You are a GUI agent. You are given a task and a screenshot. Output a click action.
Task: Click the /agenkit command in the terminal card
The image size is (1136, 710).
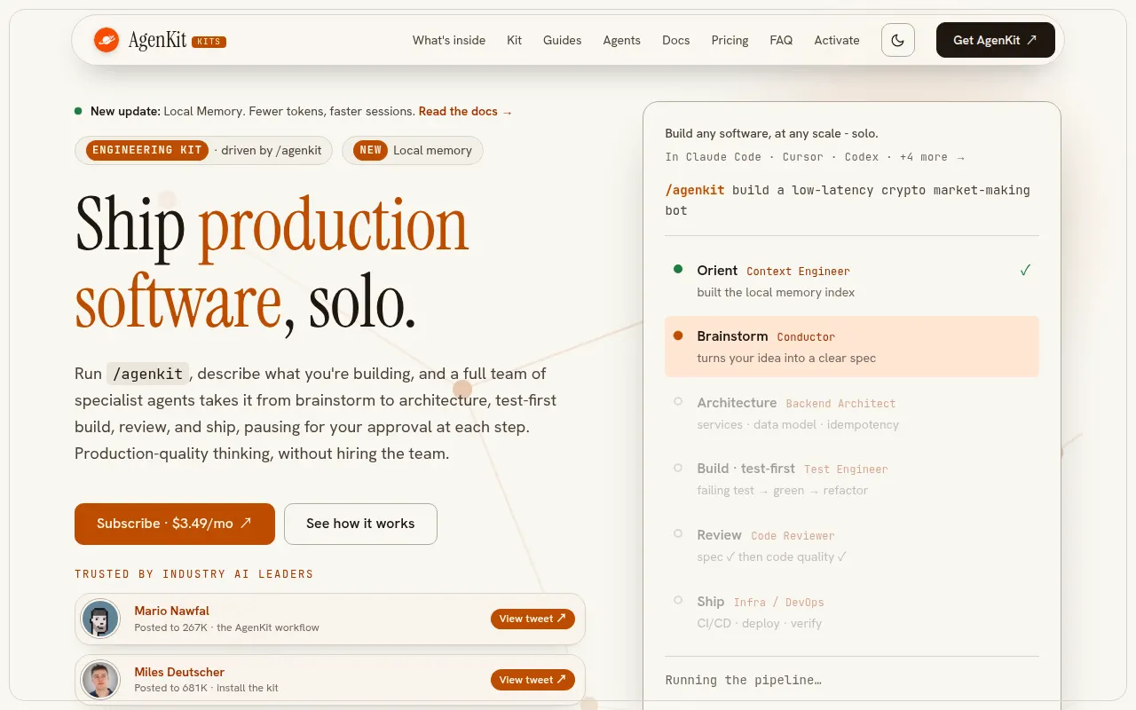click(695, 190)
